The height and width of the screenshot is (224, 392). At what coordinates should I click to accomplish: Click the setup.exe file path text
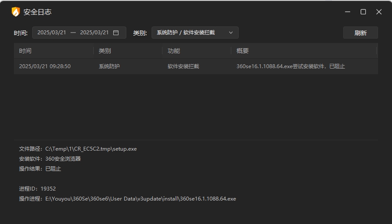[x=91, y=149]
